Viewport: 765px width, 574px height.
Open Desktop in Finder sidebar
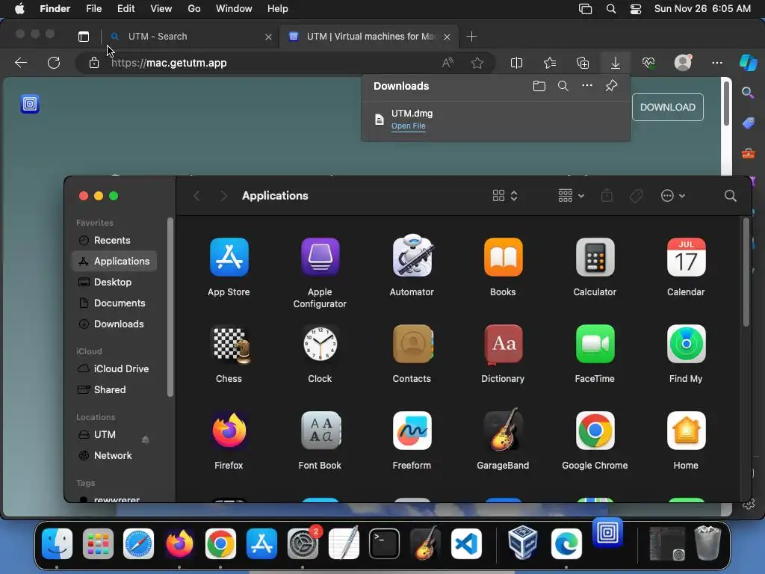tap(114, 282)
